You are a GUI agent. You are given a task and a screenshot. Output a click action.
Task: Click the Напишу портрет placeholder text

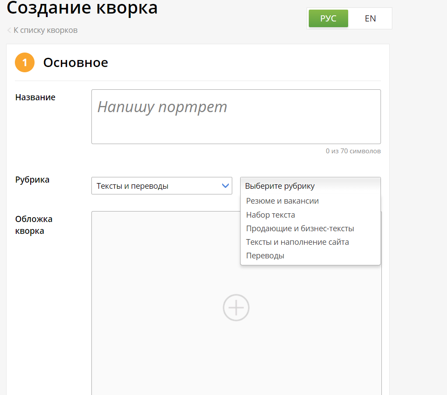point(163,106)
